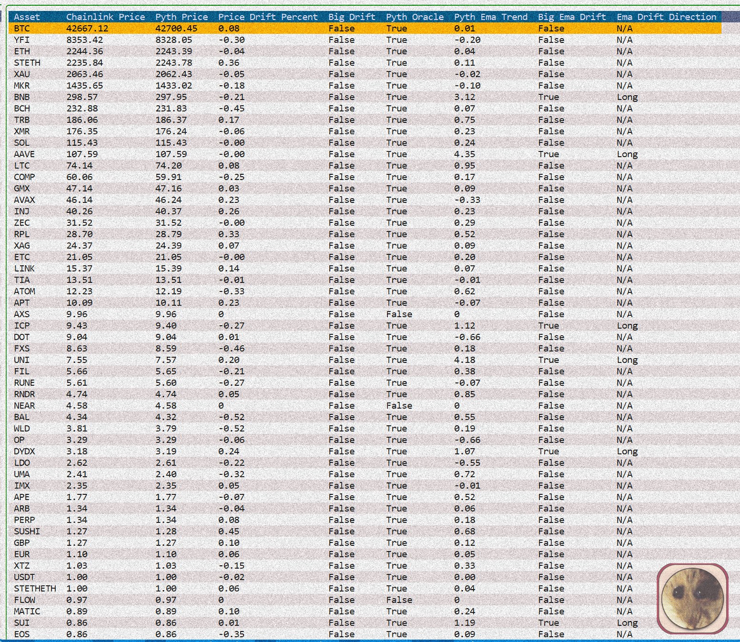Image resolution: width=740 pixels, height=642 pixels.
Task: Click the UNI row's True Big Ema Drift cell
Action: pos(548,360)
